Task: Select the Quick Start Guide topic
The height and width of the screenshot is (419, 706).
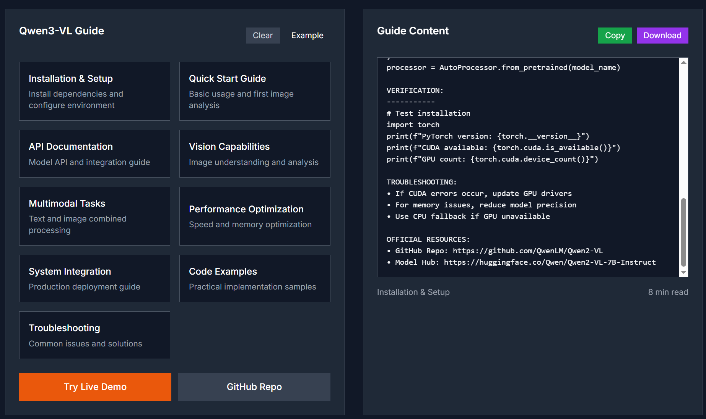Action: pos(254,91)
